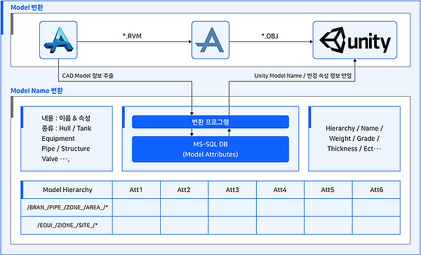This screenshot has width=421, height=255.
Task: Click the empty Att6 cell in the /EQUI_ row
Action: pyautogui.click(x=376, y=226)
